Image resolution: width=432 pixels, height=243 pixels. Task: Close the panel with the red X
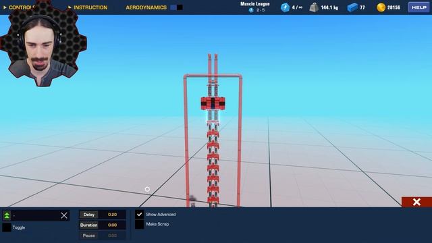coord(416,202)
